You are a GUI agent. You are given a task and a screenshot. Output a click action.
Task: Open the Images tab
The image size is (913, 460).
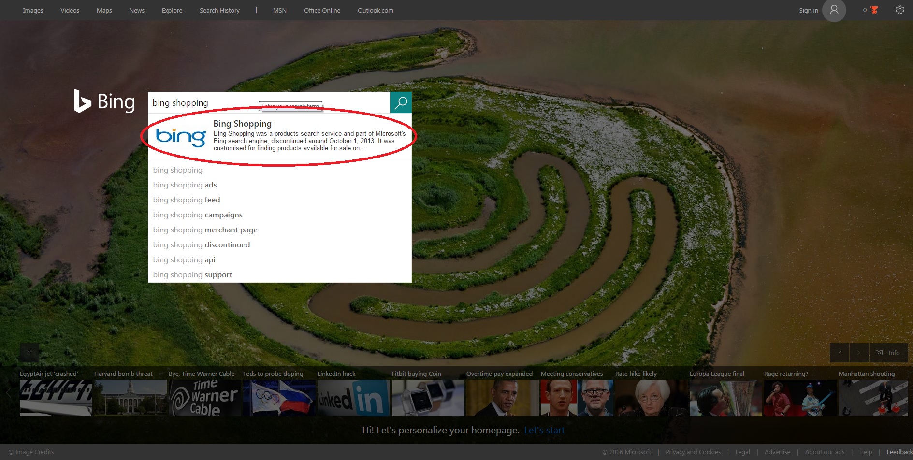(33, 10)
